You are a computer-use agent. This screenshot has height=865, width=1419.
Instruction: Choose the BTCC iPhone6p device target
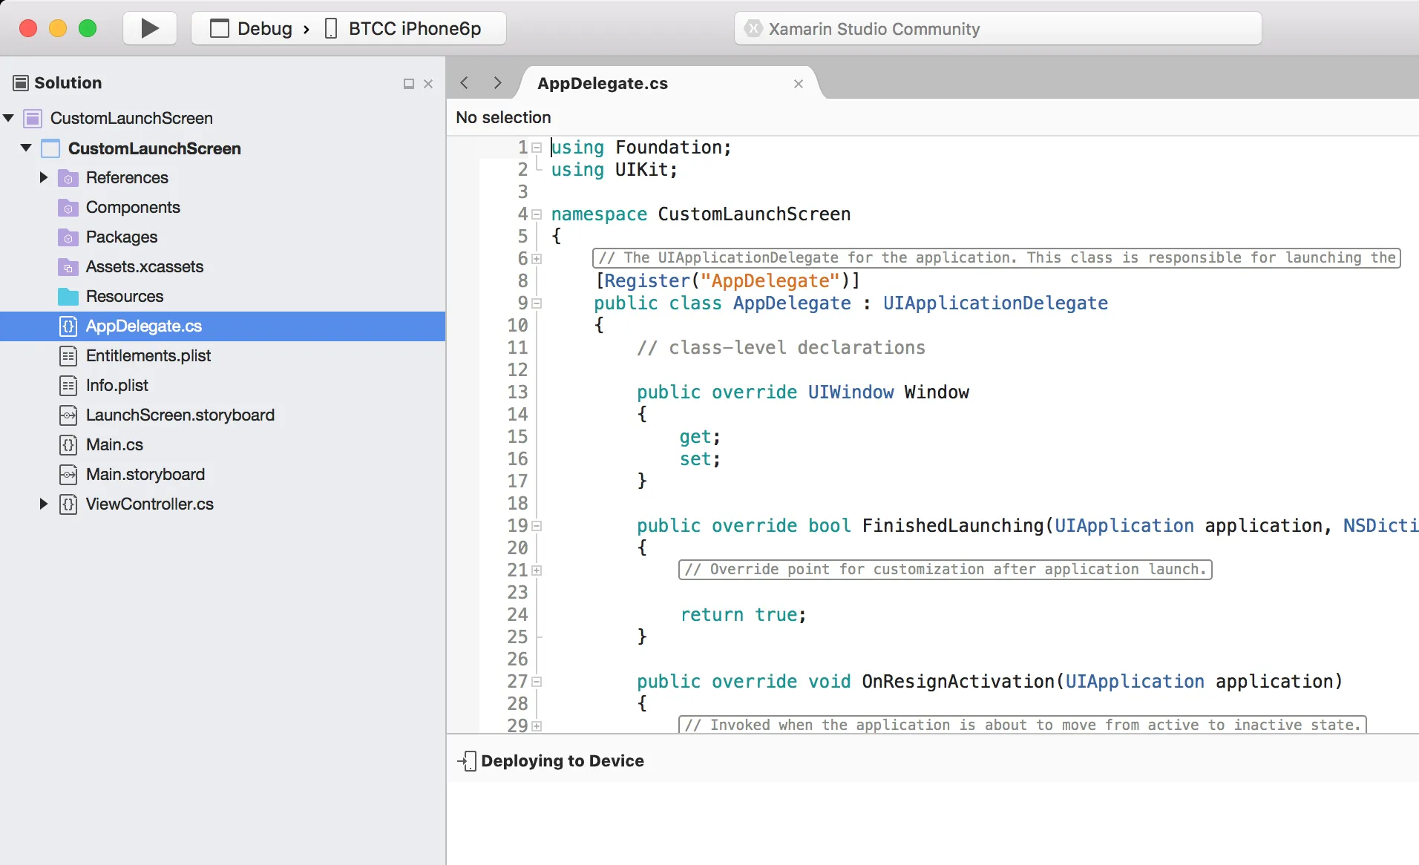pyautogui.click(x=404, y=28)
